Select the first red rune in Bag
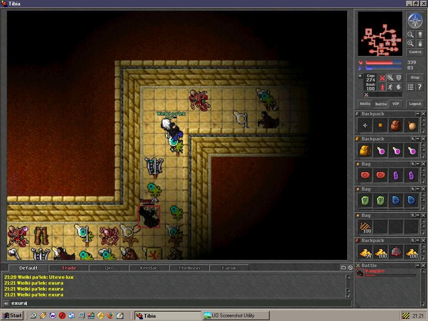Screen dimensions: 428x321 point(365,175)
